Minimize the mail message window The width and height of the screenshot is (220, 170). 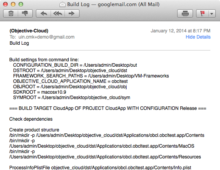[x=13, y=4]
